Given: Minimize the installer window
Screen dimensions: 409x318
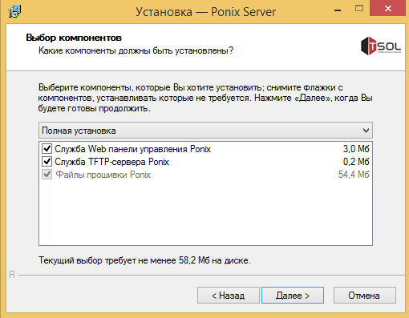Looking at the screenshot, I should (338, 10).
